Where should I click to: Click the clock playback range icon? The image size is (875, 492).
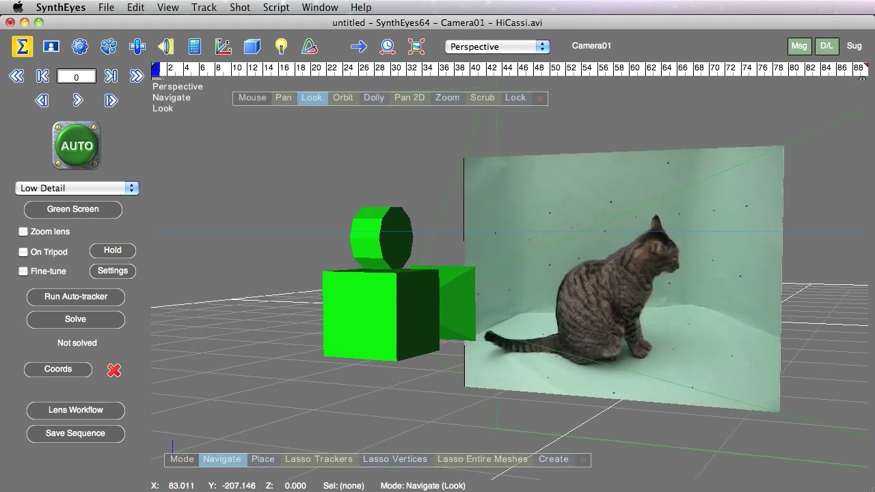(388, 46)
